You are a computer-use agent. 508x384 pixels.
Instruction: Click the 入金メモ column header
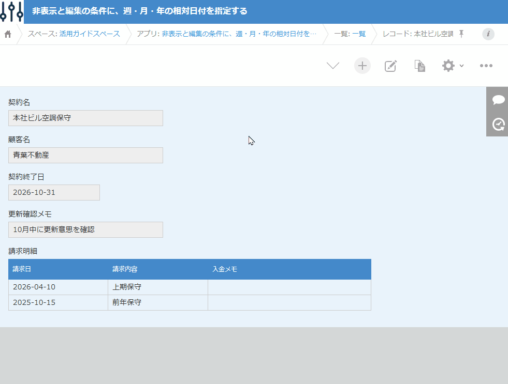pos(289,269)
